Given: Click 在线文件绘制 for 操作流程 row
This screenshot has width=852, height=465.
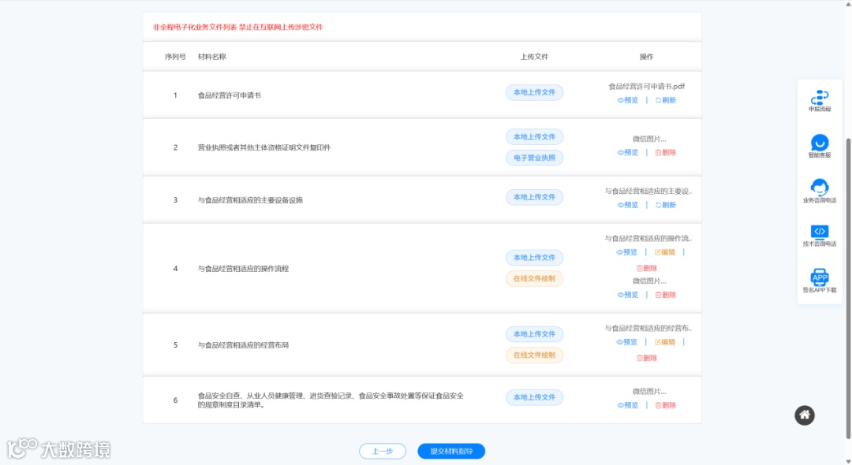Looking at the screenshot, I should pyautogui.click(x=534, y=279).
